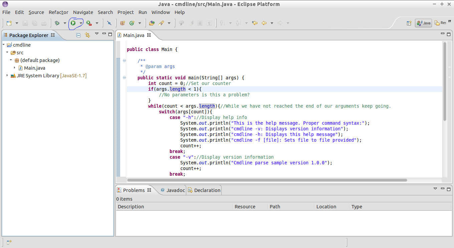Screen dimensions: 454x248
Task: Open the Refactor menu
Action: click(x=58, y=12)
